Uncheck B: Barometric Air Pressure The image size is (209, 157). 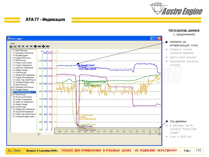pos(12,87)
